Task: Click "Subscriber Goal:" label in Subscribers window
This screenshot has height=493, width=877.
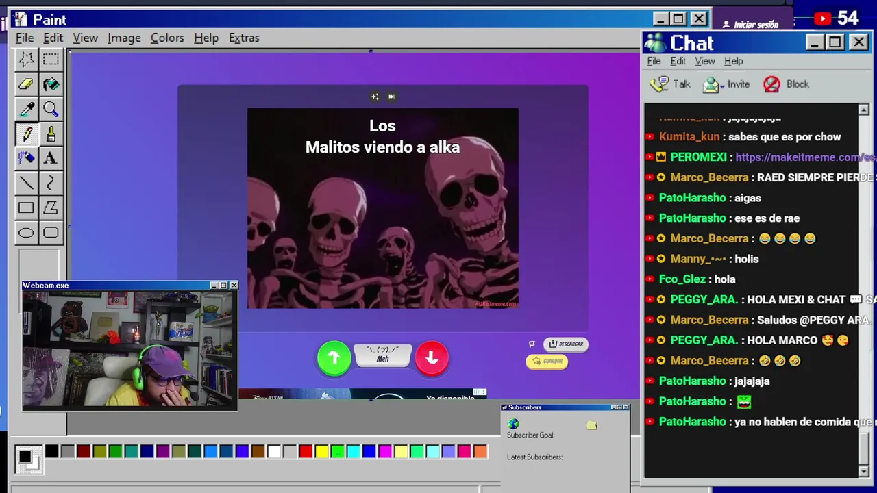Action: point(530,435)
